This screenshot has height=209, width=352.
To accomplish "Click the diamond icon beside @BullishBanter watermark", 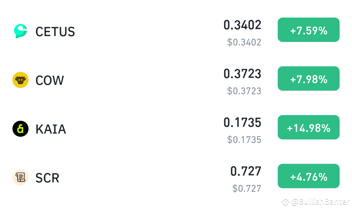I will tap(285, 202).
